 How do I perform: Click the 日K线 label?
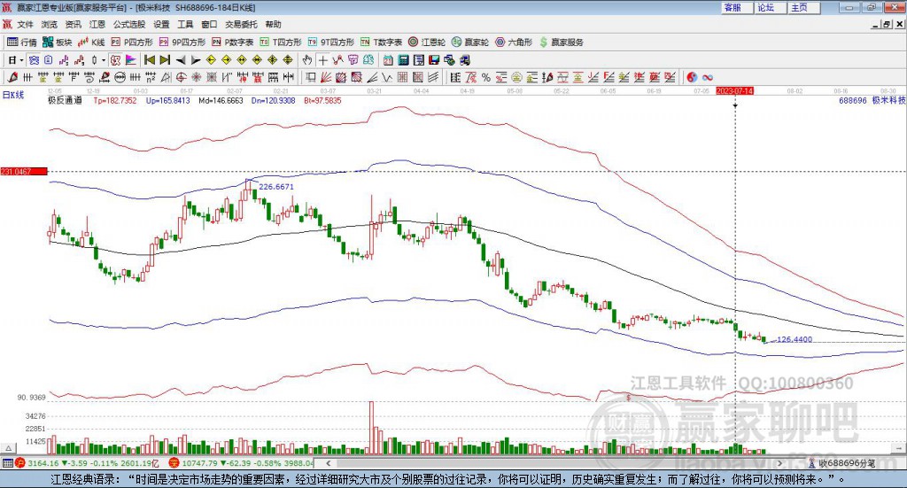[x=13, y=95]
